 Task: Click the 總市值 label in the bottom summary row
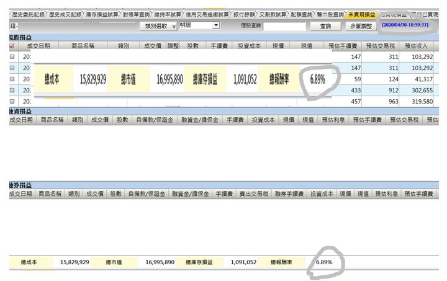tap(114, 262)
